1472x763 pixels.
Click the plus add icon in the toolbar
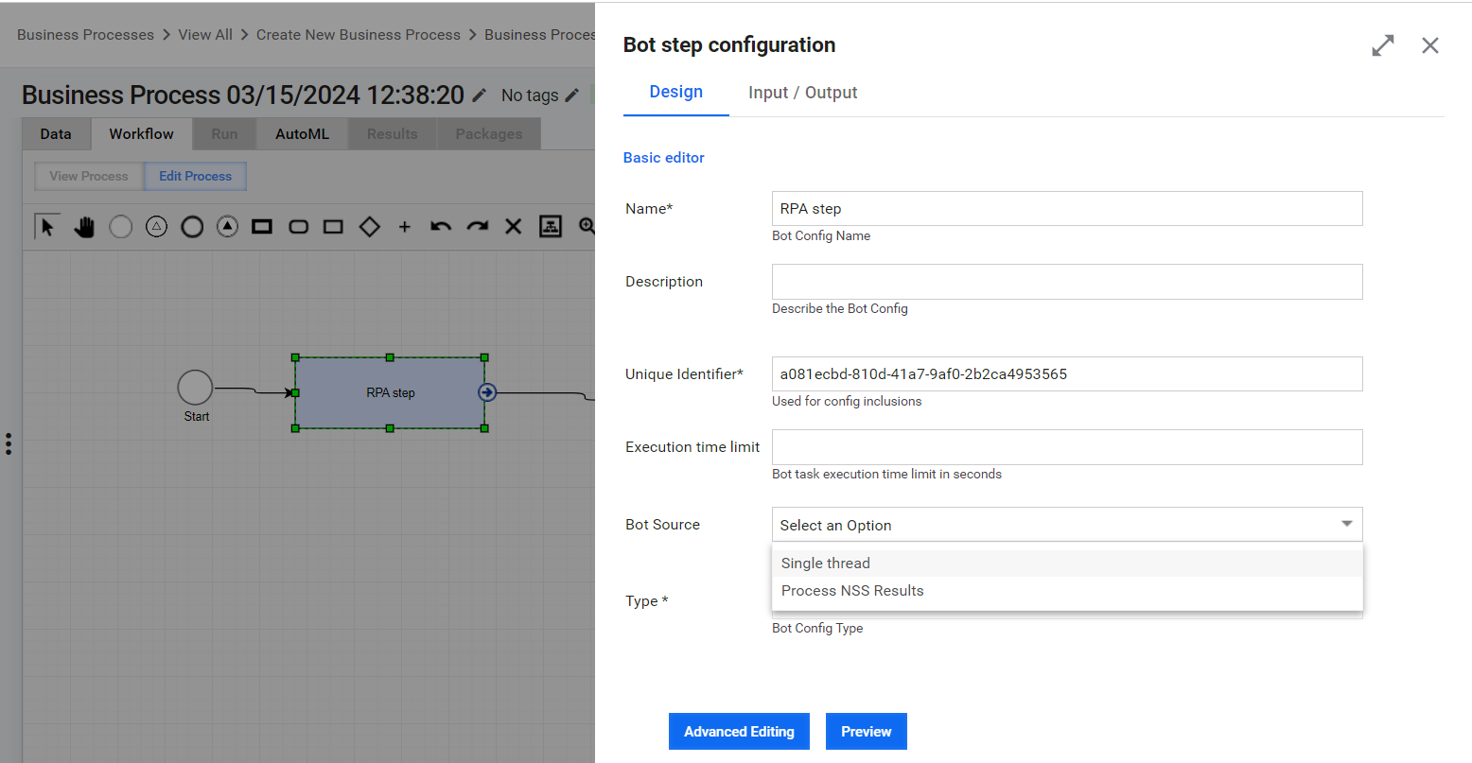click(x=405, y=227)
